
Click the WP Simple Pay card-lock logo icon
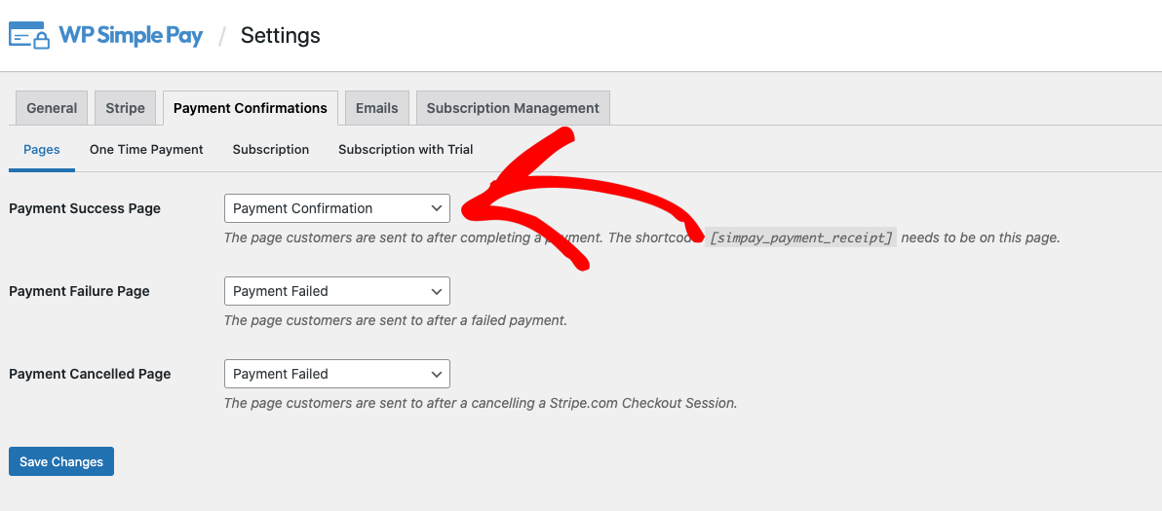[29, 36]
